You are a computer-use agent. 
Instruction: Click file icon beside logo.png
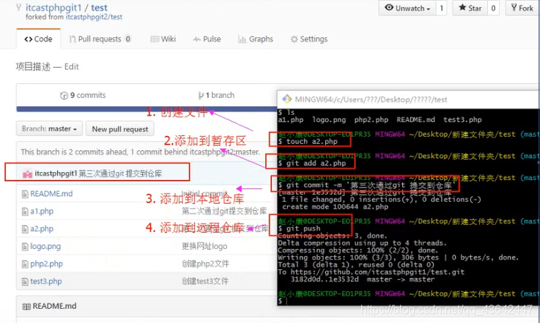[x=25, y=247]
